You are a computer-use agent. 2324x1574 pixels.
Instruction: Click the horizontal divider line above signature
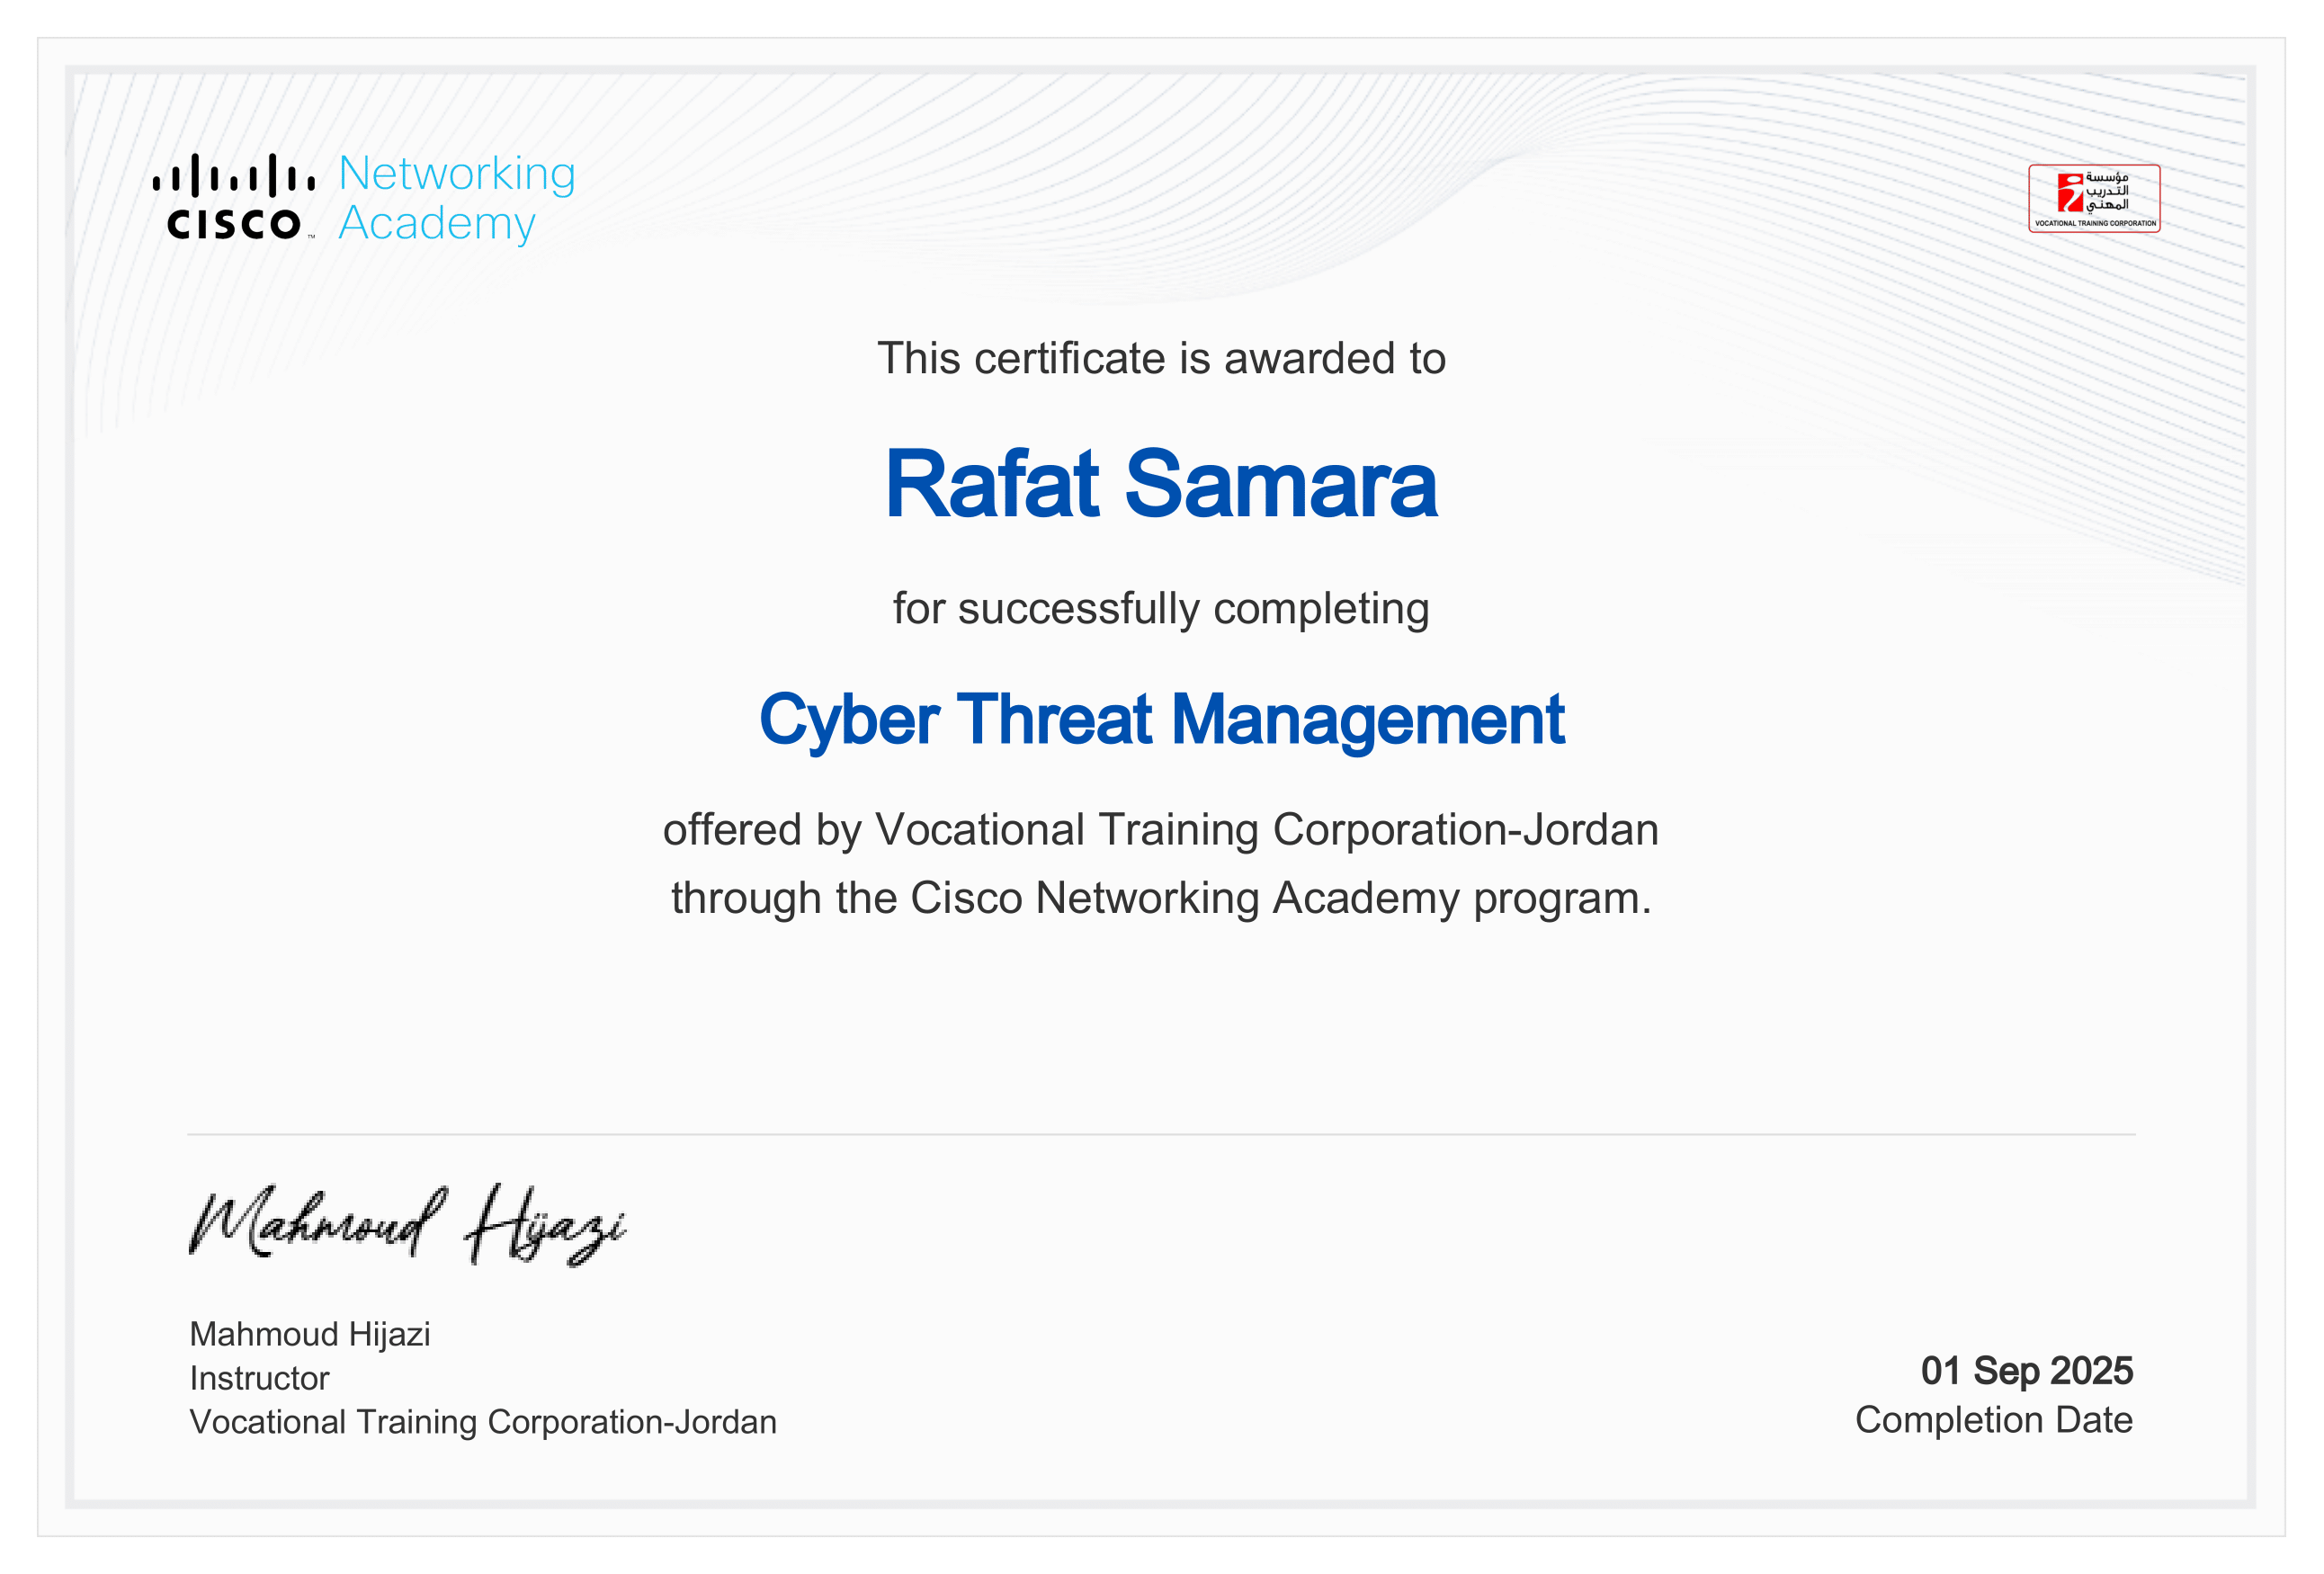click(1160, 1134)
